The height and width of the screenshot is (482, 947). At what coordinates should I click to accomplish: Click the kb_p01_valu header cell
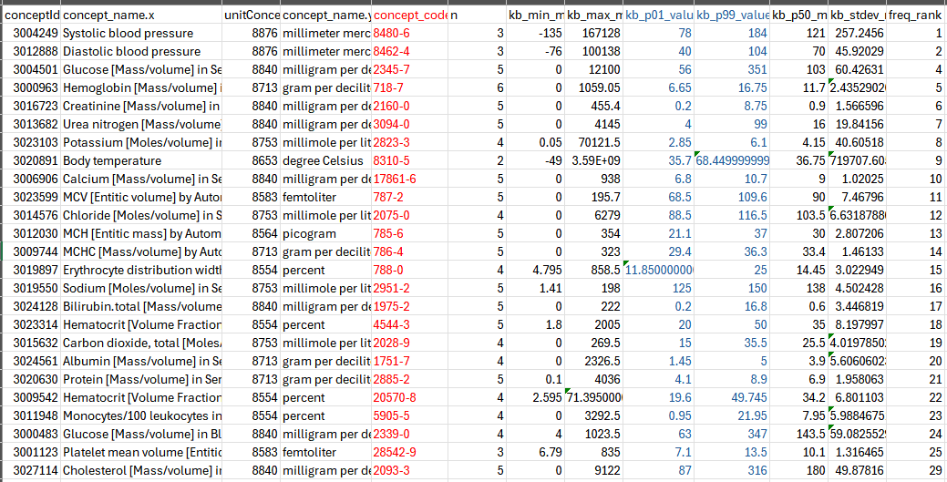pyautogui.click(x=658, y=15)
